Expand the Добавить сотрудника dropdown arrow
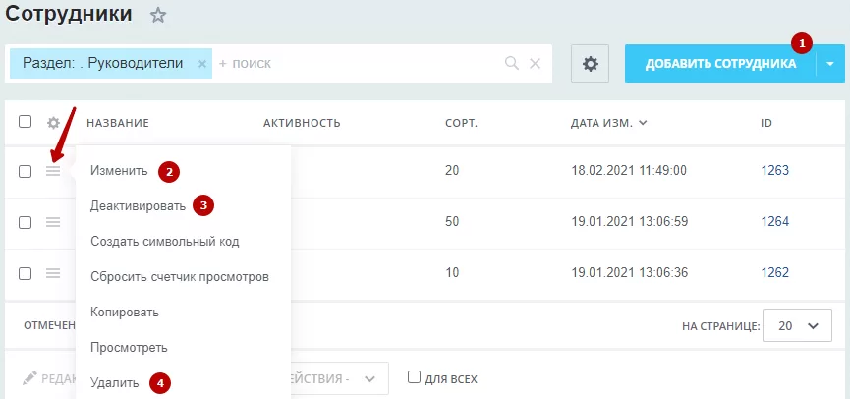Viewport: 850px width, 399px height. (x=830, y=64)
